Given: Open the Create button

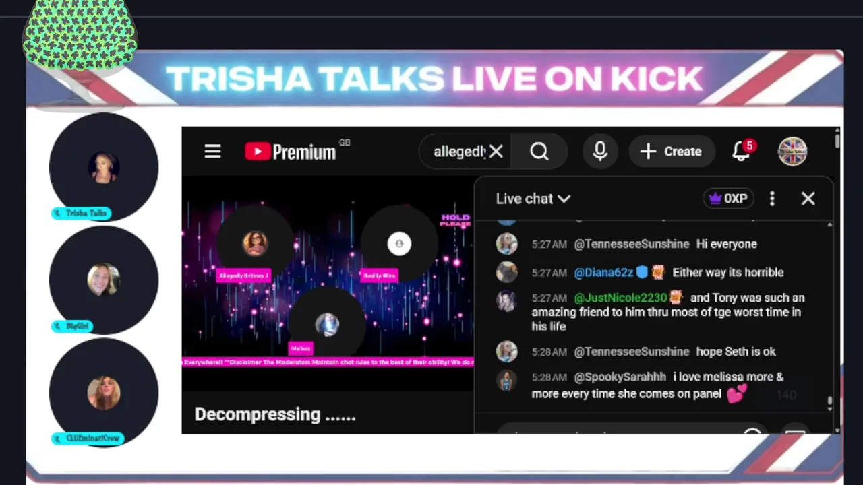Looking at the screenshot, I should [x=671, y=152].
